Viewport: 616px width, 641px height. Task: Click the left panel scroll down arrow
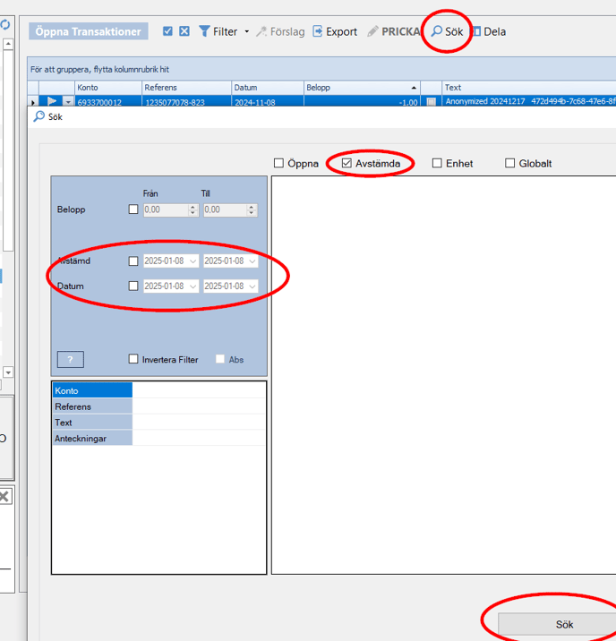(x=8, y=372)
